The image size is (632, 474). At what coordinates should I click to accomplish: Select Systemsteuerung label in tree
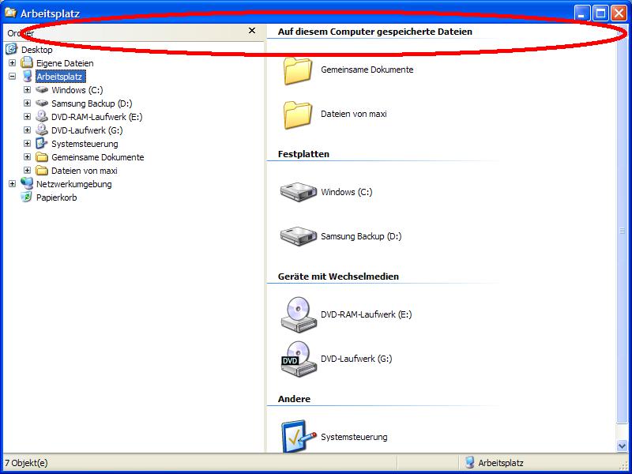click(x=85, y=144)
